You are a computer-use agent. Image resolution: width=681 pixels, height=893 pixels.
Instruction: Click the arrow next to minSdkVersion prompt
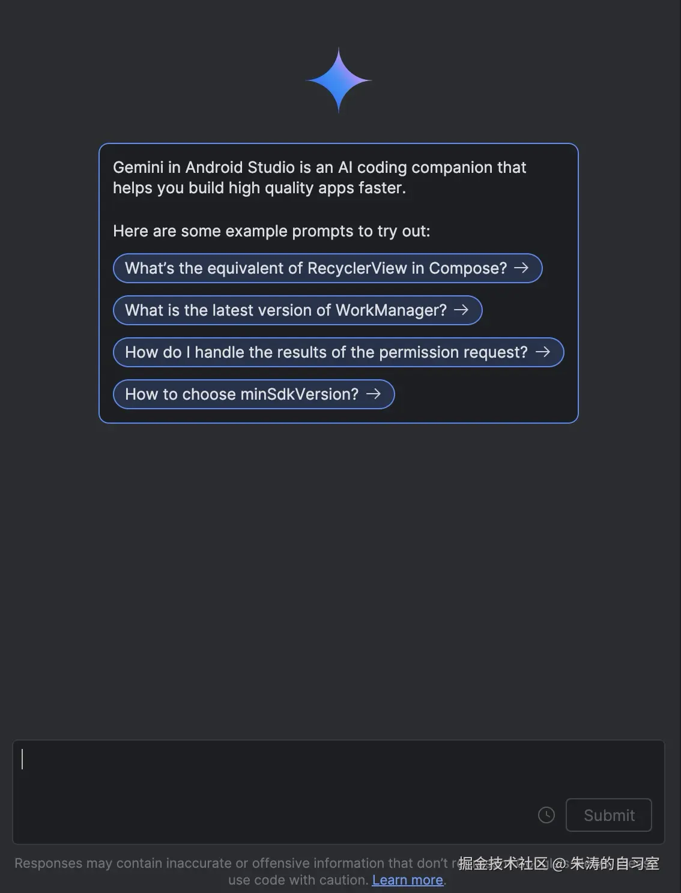tap(374, 394)
